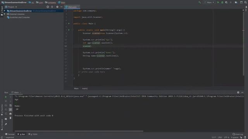Click the 'import java.util.Scanner;' line
Screen dimensions: 248x139
88,17
